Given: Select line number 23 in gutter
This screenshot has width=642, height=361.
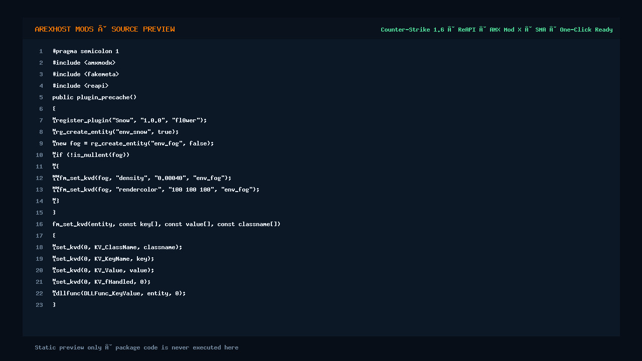Looking at the screenshot, I should 39,305.
